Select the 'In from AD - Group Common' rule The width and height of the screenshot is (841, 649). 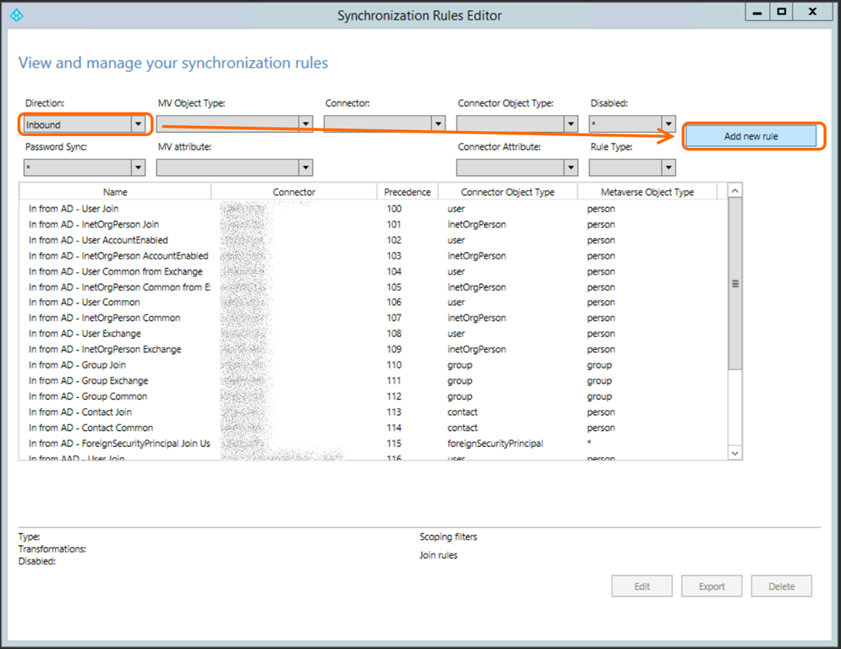point(88,396)
